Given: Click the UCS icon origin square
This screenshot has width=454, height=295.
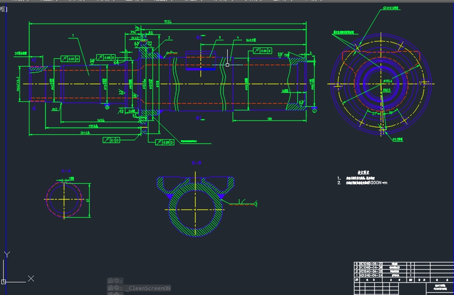Looking at the screenshot, I should click(4, 281).
